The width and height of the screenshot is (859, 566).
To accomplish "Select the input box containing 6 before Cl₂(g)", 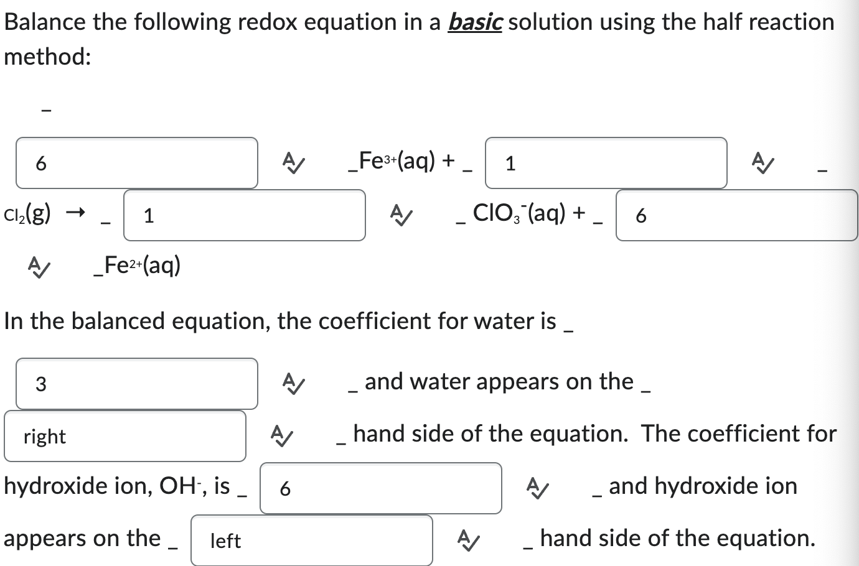I will click(x=136, y=162).
